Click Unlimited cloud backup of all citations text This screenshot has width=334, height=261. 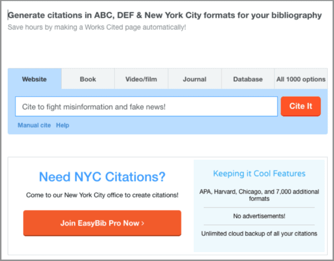(259, 234)
